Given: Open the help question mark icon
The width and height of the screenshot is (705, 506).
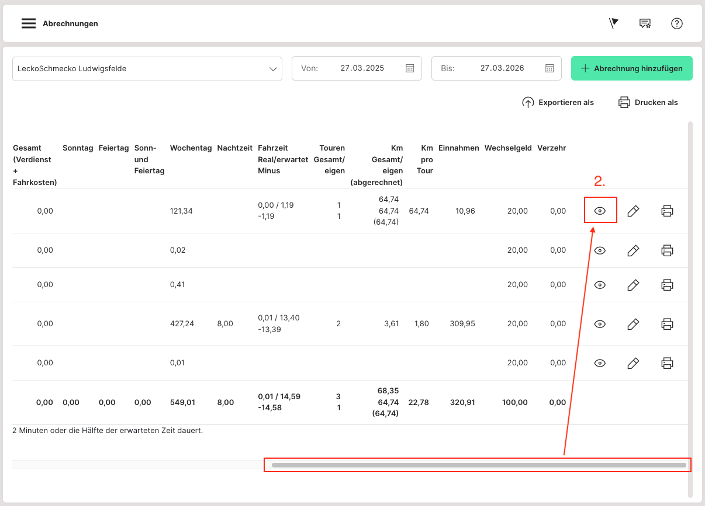Looking at the screenshot, I should tap(677, 23).
